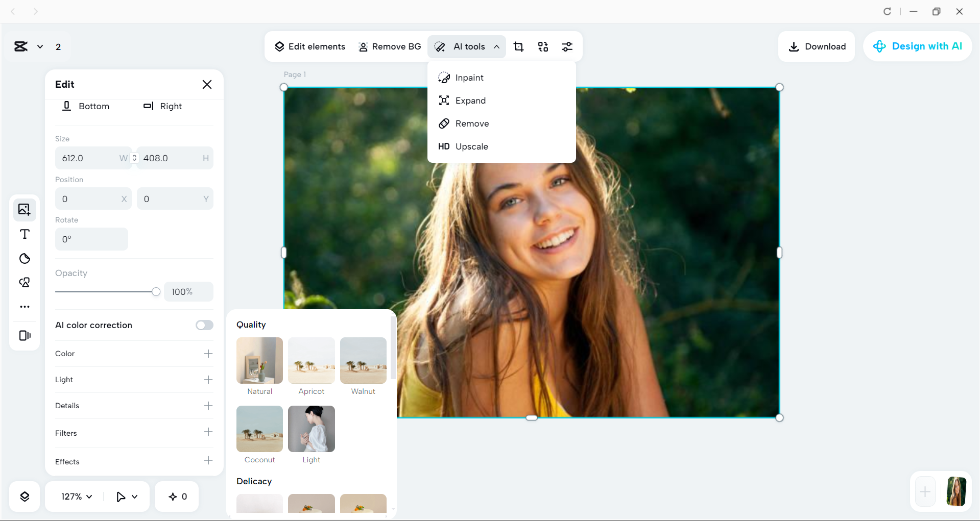
Task: Click the Rotate field showing 0°
Action: pyautogui.click(x=91, y=239)
